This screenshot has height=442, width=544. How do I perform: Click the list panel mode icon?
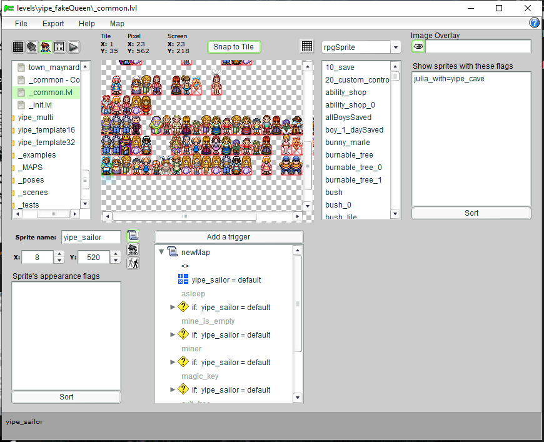tap(59, 47)
